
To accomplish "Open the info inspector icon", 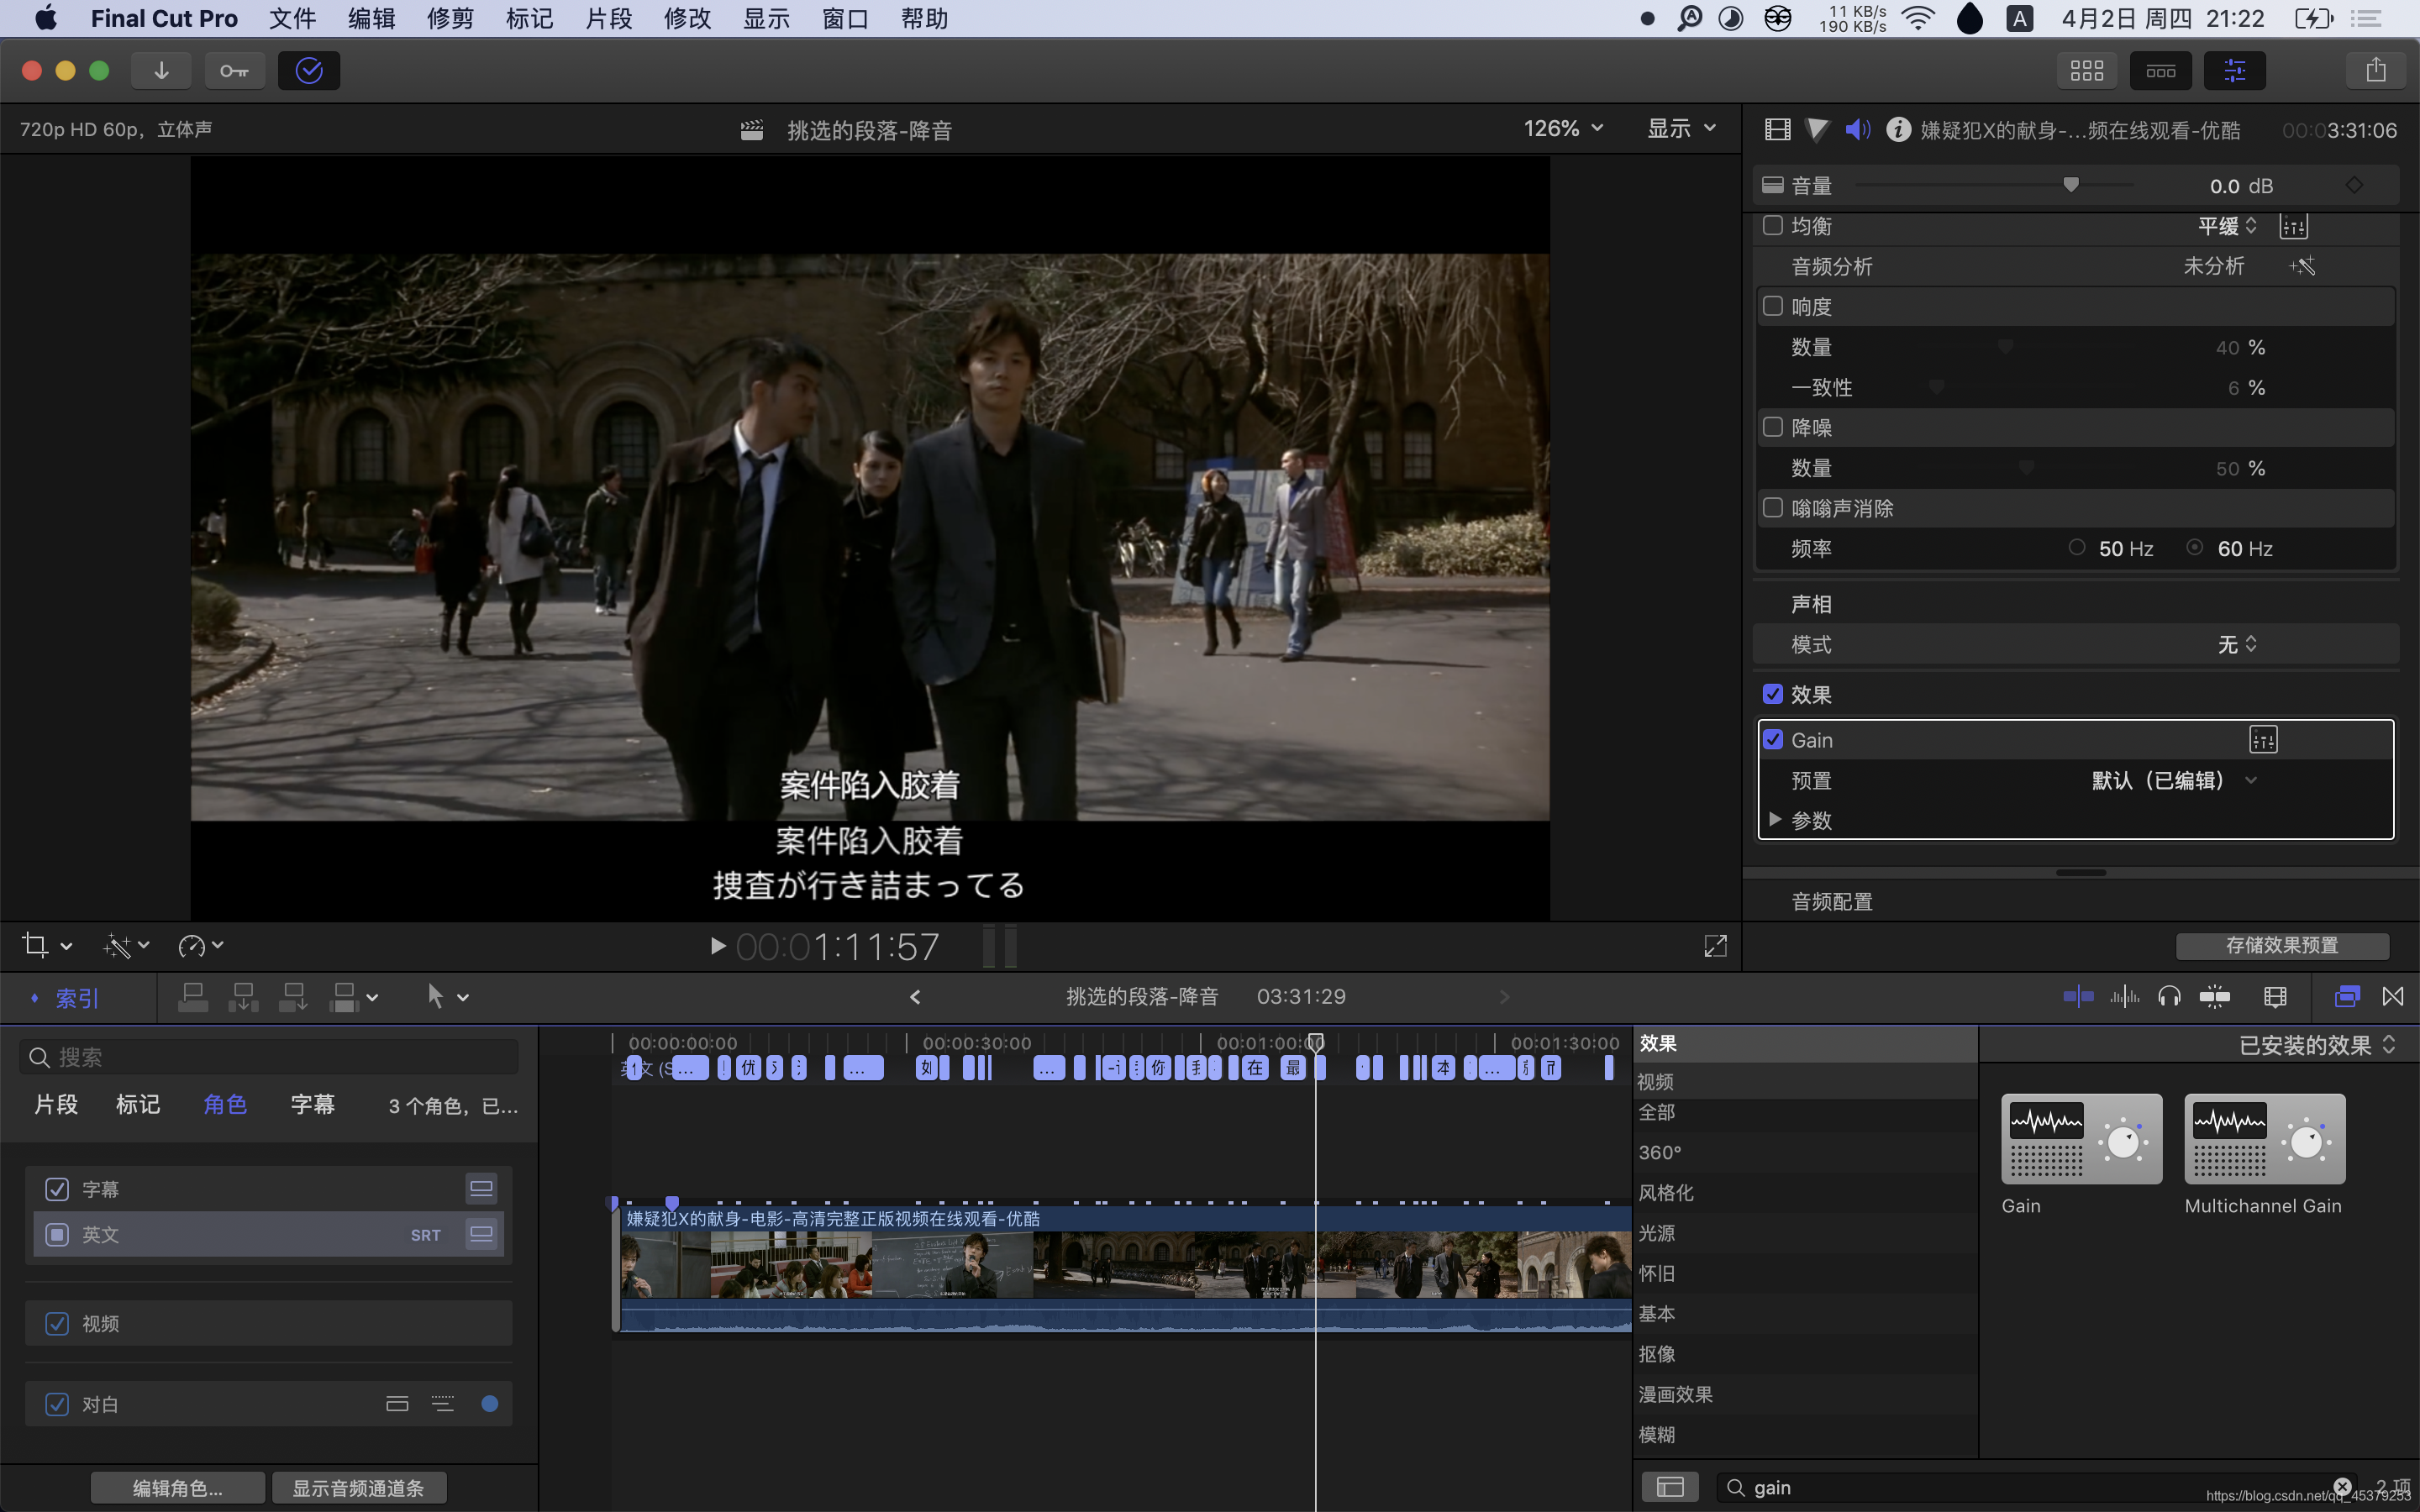I will 1898,130.
